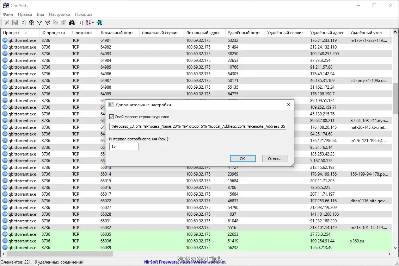
Task: Click the horizontal scrollbar left arrow
Action: pyautogui.click(x=4, y=254)
